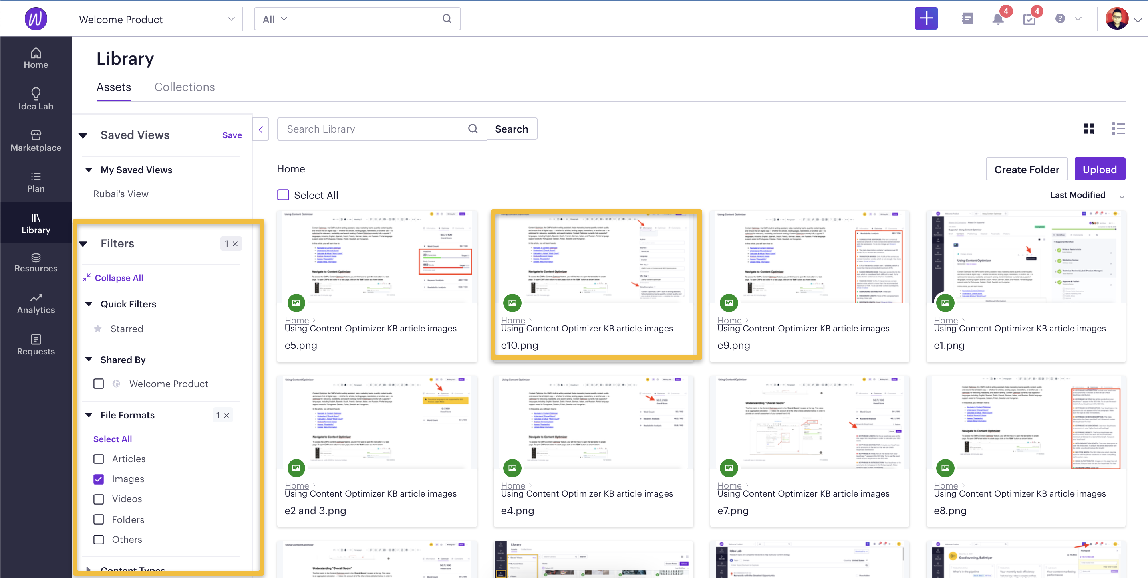Click the help question mark icon
The image size is (1148, 578).
tap(1060, 19)
